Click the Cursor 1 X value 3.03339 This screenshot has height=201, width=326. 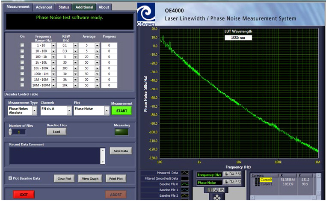(288, 184)
